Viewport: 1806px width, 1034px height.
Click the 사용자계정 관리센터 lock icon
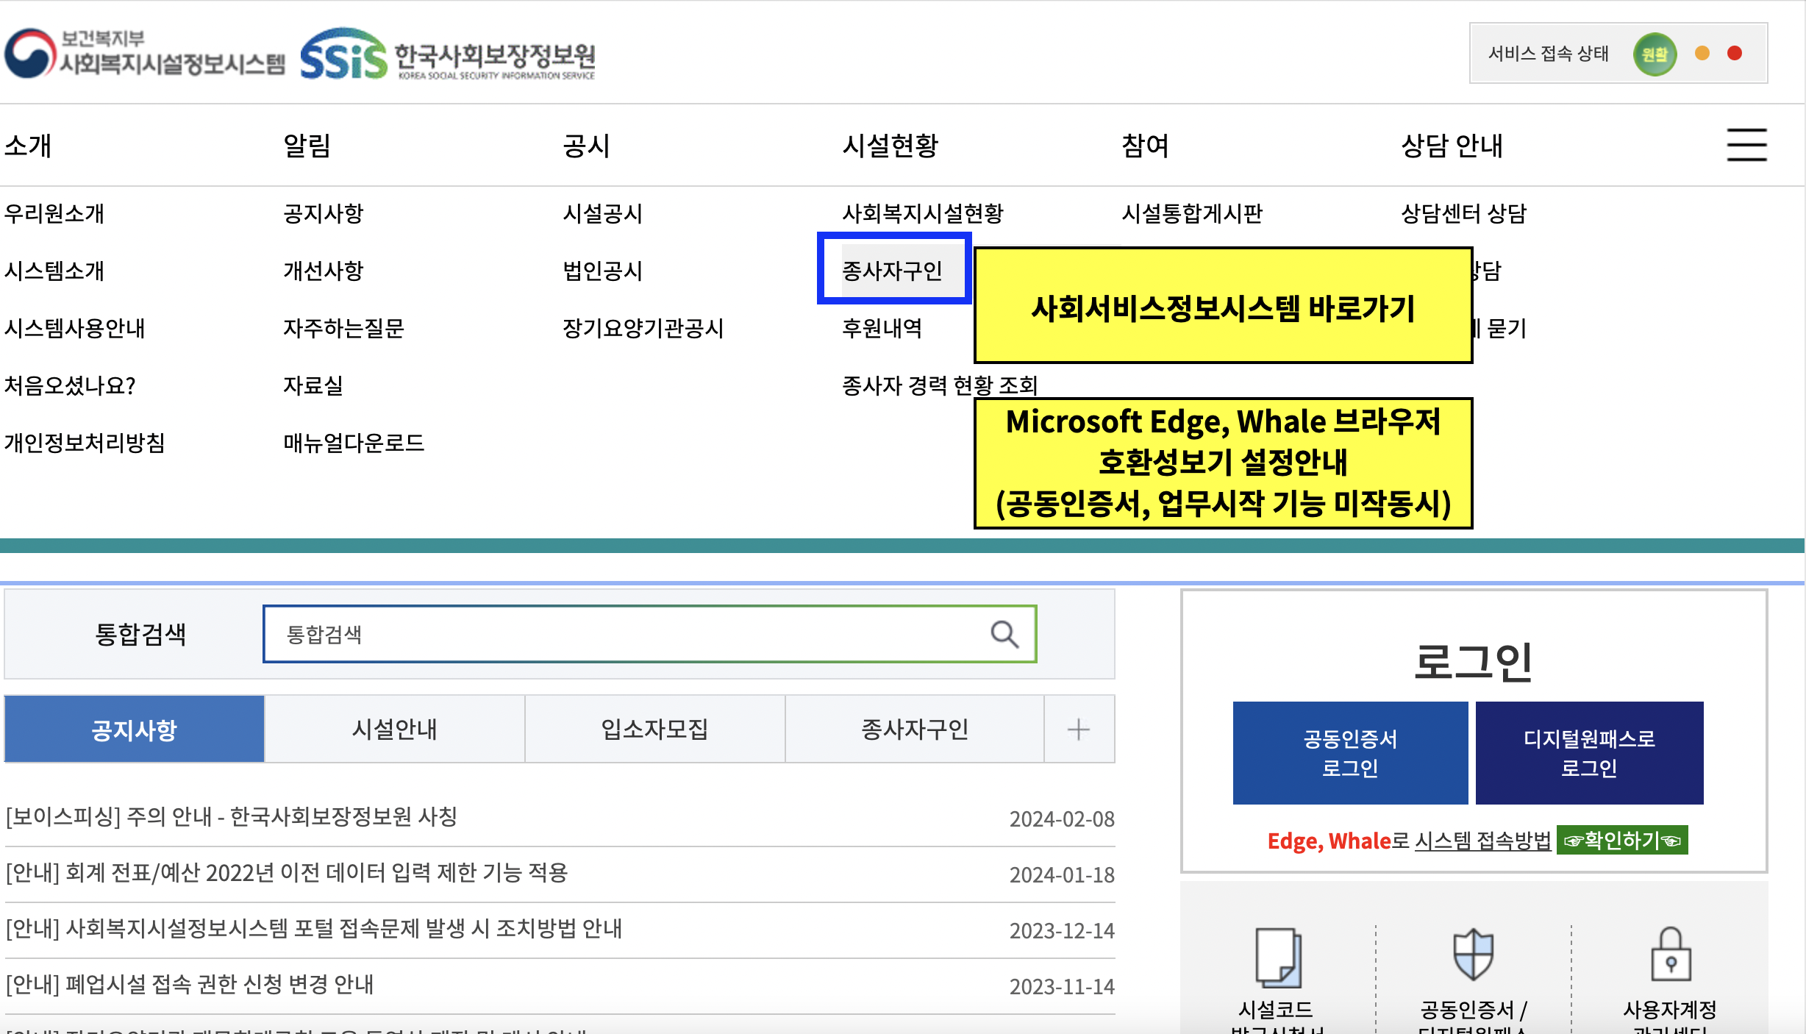click(1675, 956)
